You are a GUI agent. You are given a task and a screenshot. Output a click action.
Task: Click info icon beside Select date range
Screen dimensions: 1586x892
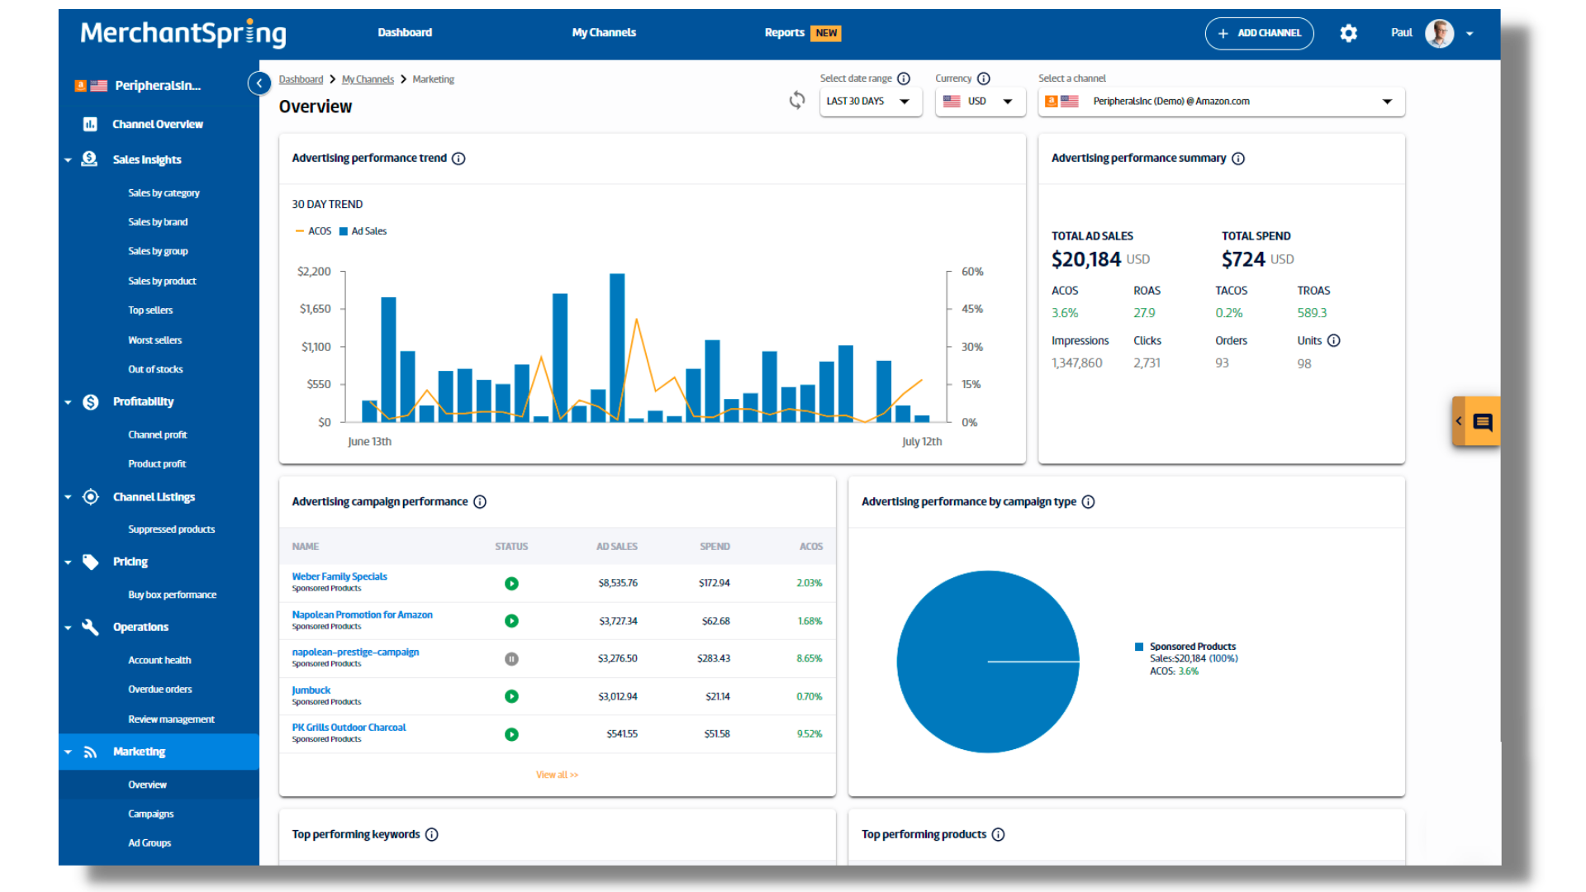[x=904, y=78]
